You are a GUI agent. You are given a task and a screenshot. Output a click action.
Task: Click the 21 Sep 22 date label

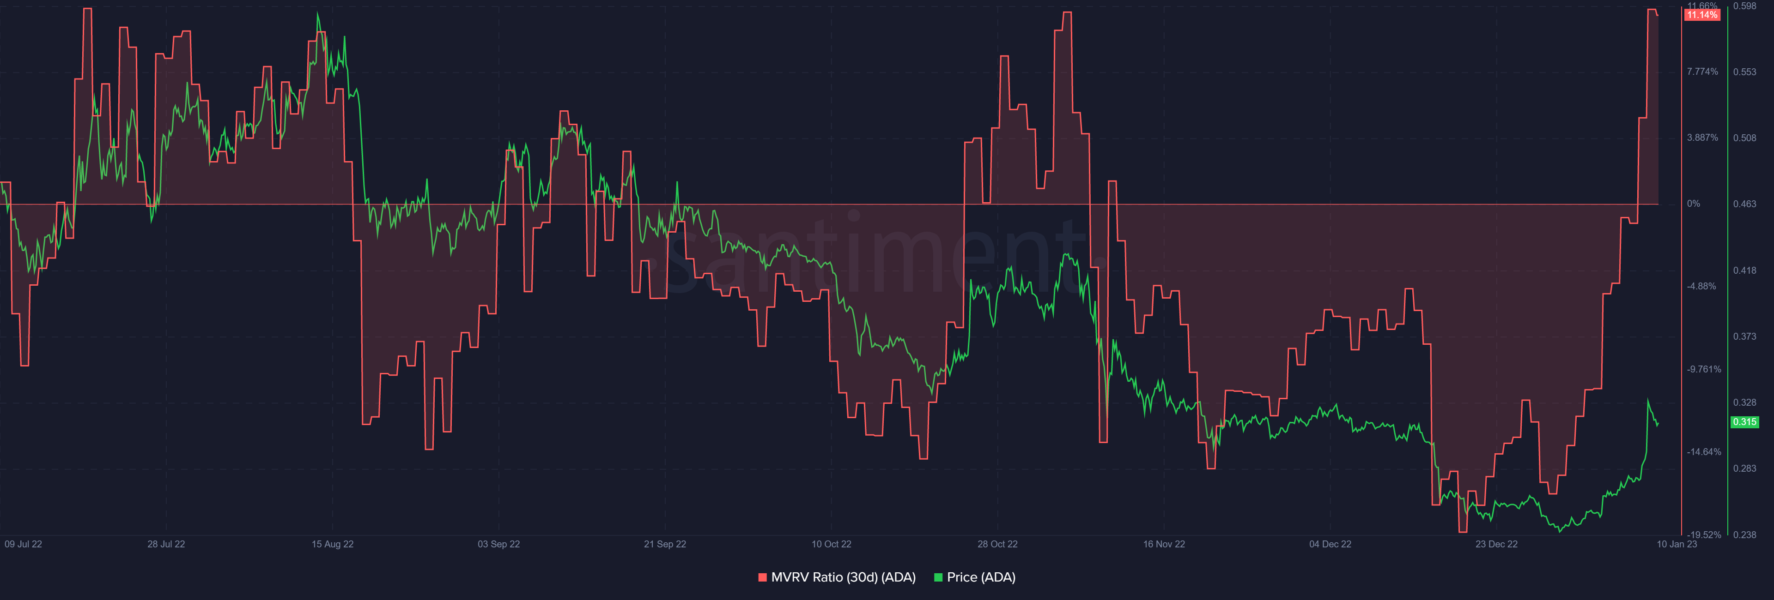click(665, 544)
